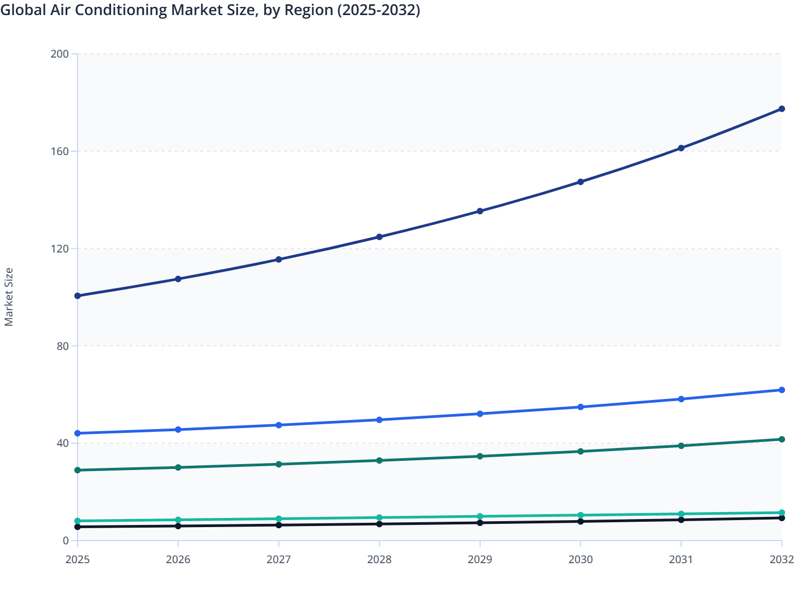The width and height of the screenshot is (812, 603).
Task: Select the navy line's 2031 data point
Action: tap(681, 148)
